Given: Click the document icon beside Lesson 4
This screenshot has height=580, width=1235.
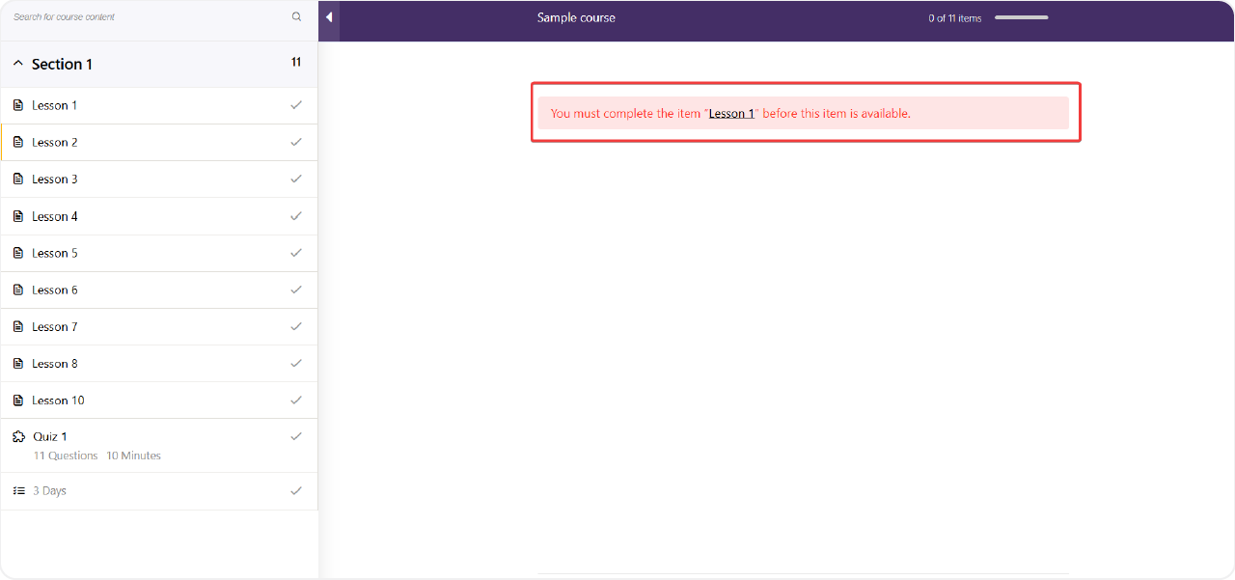Looking at the screenshot, I should pos(18,216).
